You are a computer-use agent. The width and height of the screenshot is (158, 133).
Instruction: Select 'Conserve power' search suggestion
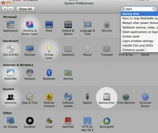click(x=139, y=50)
